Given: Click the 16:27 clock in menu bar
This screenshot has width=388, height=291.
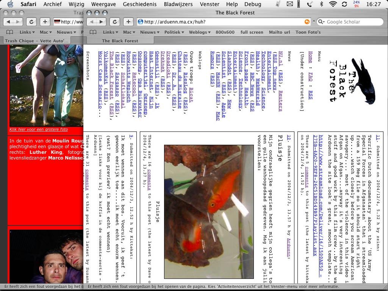Looking at the screenshot, I should click(373, 4).
